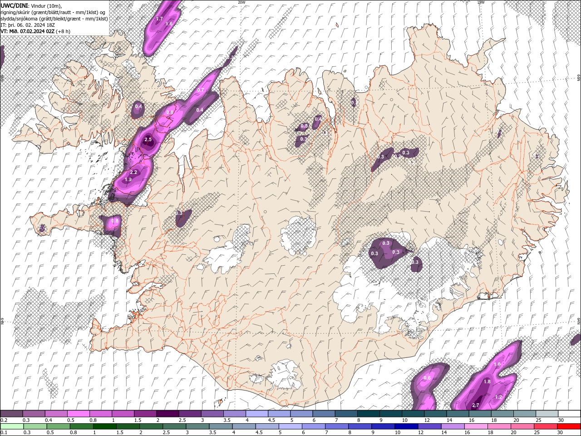The image size is (581, 436).
Task: Click the '2.7' value at the bottom right
Action: pyautogui.click(x=476, y=405)
